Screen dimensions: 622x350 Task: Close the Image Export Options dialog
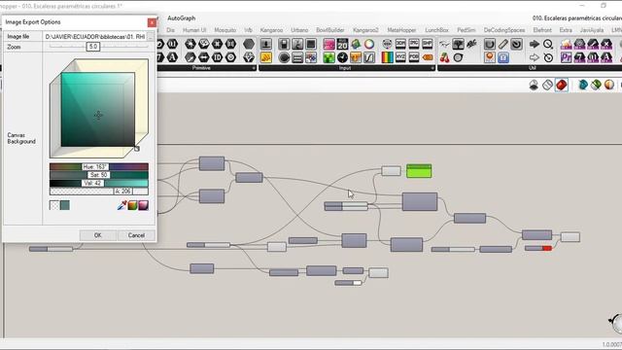(152, 22)
